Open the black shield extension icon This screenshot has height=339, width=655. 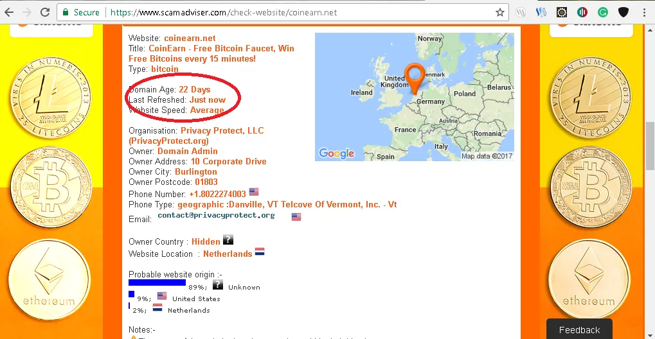624,12
